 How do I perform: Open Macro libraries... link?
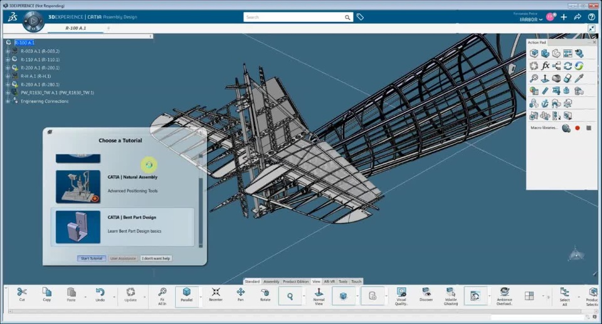coord(544,128)
